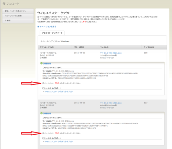The width and height of the screenshot is (172, 149).
Task: Click size value 137
Action: pos(146,103)
